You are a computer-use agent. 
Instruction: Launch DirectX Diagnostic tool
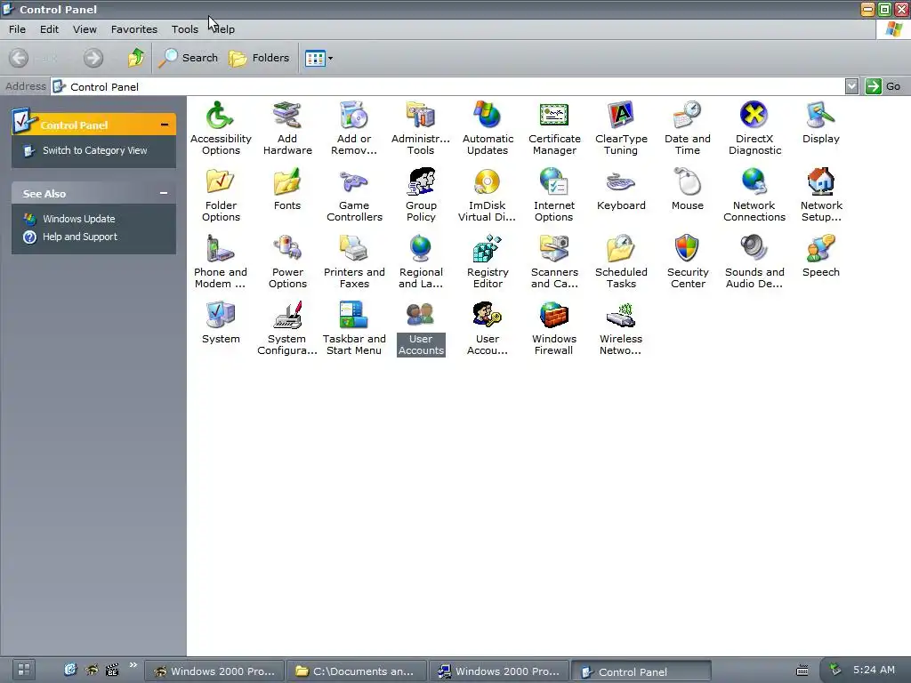tap(754, 128)
